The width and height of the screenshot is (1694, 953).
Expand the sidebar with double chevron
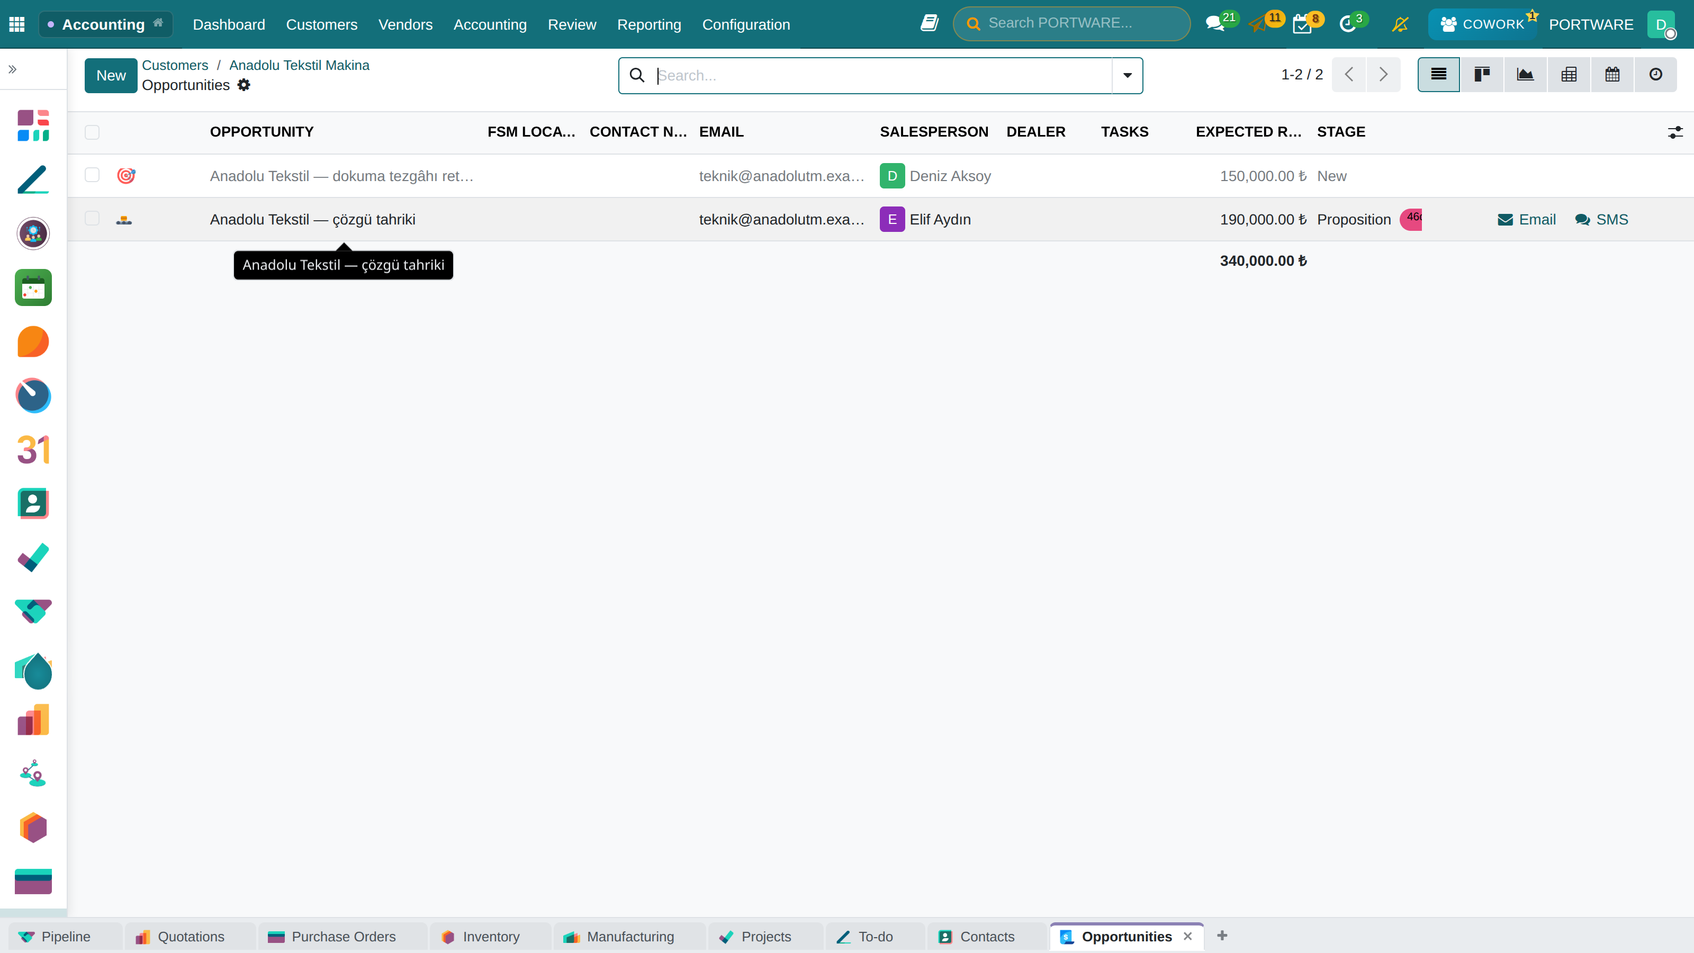click(x=13, y=69)
